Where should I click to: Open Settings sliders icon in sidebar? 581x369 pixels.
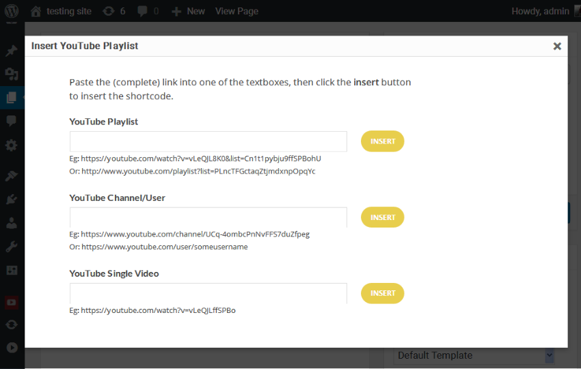tap(12, 270)
